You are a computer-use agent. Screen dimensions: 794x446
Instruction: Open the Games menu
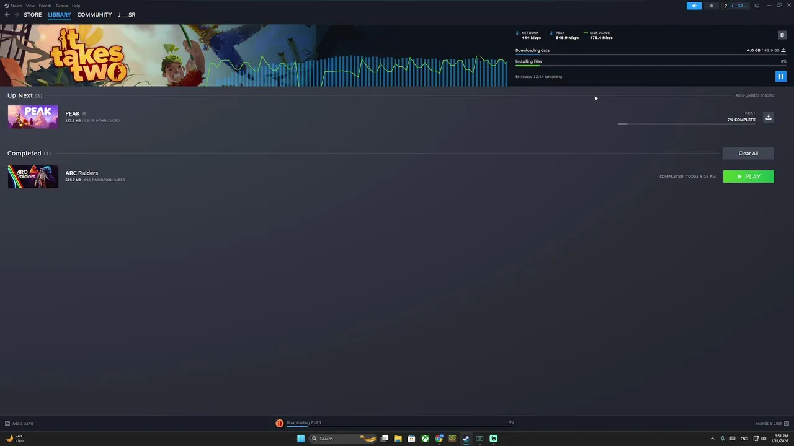click(61, 6)
